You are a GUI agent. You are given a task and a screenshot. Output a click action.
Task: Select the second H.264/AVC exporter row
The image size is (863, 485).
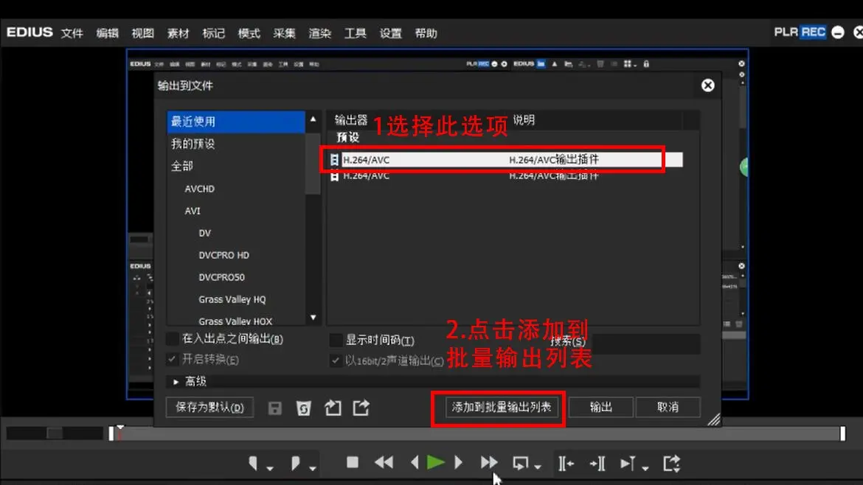pos(506,176)
